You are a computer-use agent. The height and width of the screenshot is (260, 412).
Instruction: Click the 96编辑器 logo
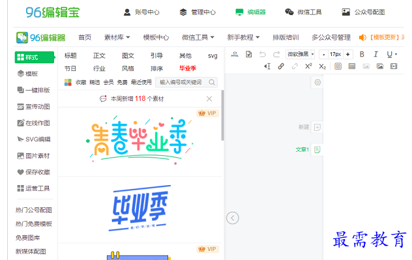pos(40,38)
